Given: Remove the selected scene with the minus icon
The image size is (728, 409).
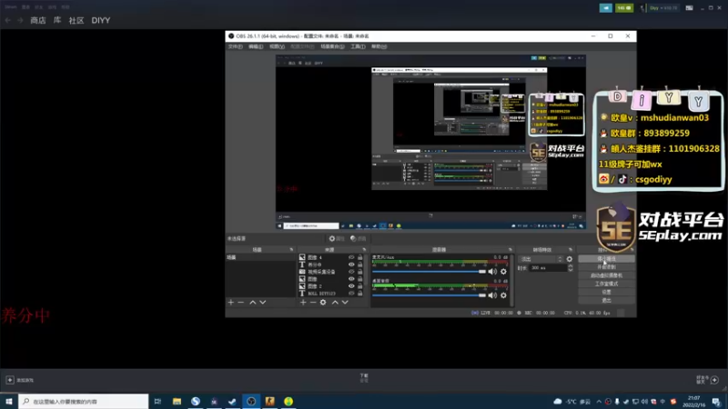Looking at the screenshot, I should tap(240, 303).
